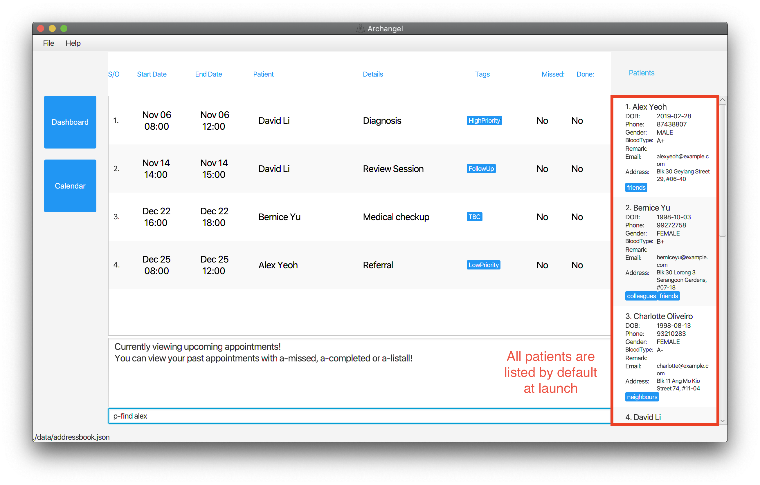This screenshot has height=485, width=760.
Task: Click David Li in appointment row 2
Action: pos(274,169)
